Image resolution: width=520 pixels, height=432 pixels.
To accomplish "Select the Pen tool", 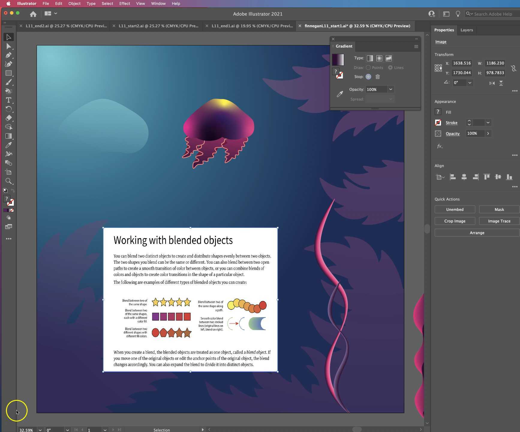I will point(9,55).
